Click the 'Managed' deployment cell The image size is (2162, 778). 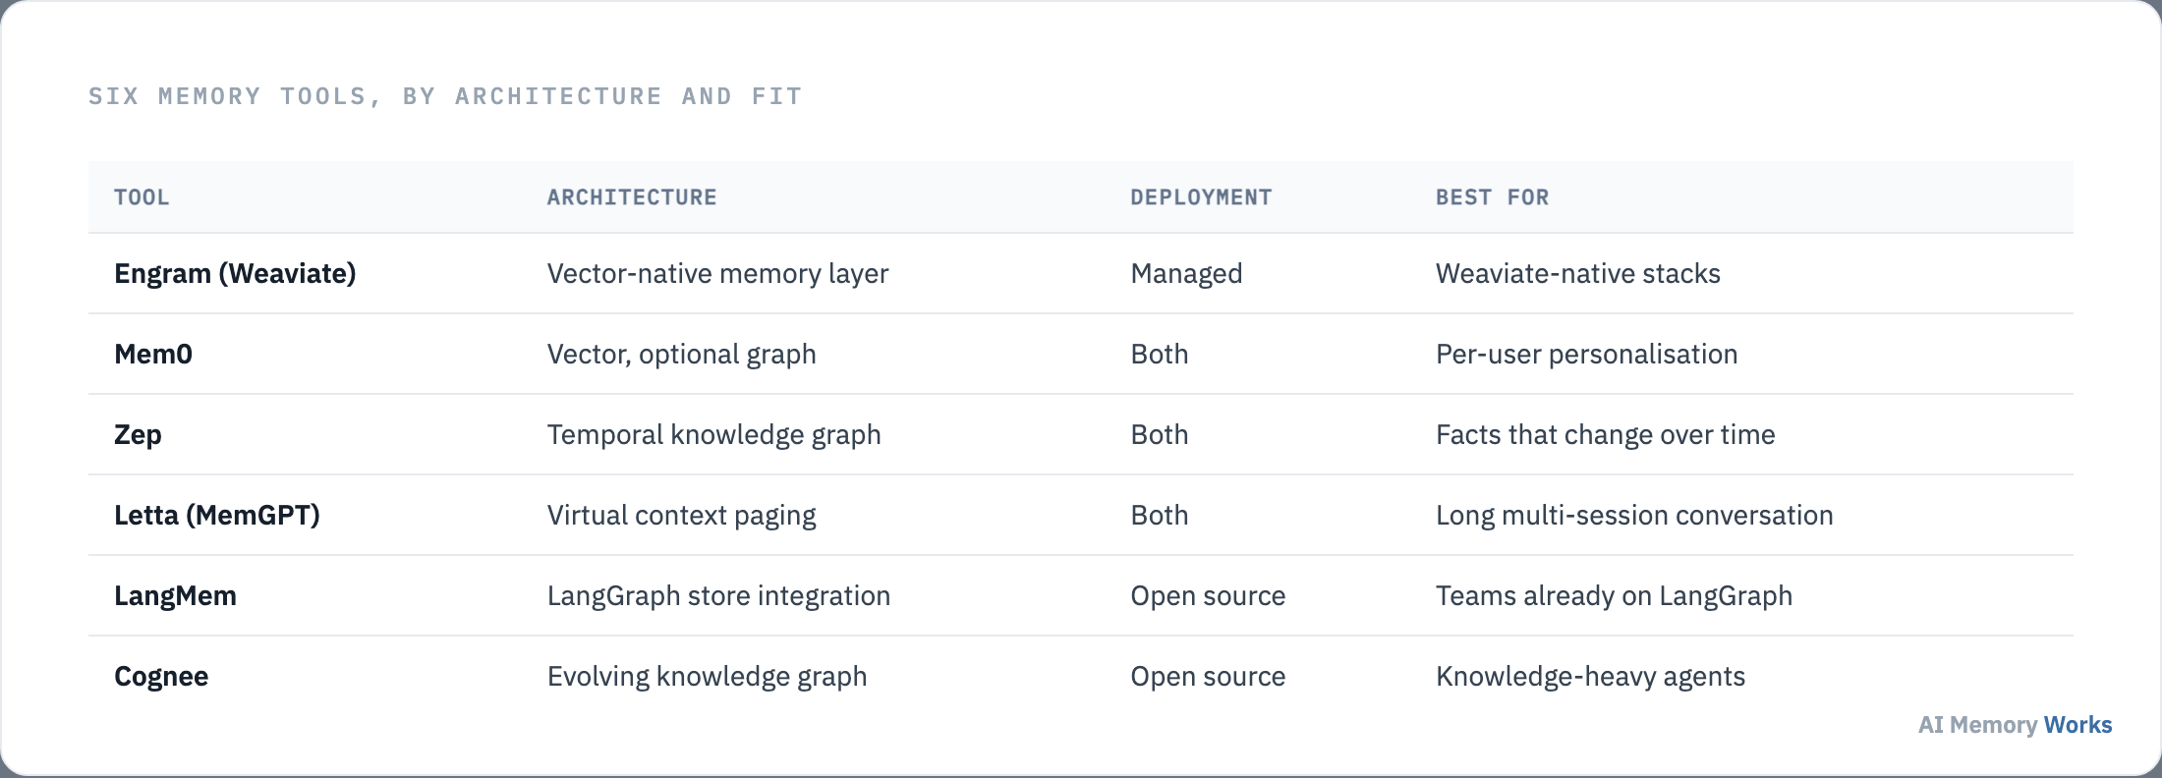pos(1186,274)
